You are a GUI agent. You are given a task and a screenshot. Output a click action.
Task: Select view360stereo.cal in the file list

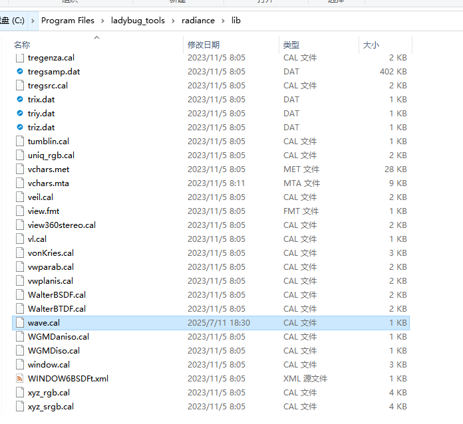click(x=61, y=225)
